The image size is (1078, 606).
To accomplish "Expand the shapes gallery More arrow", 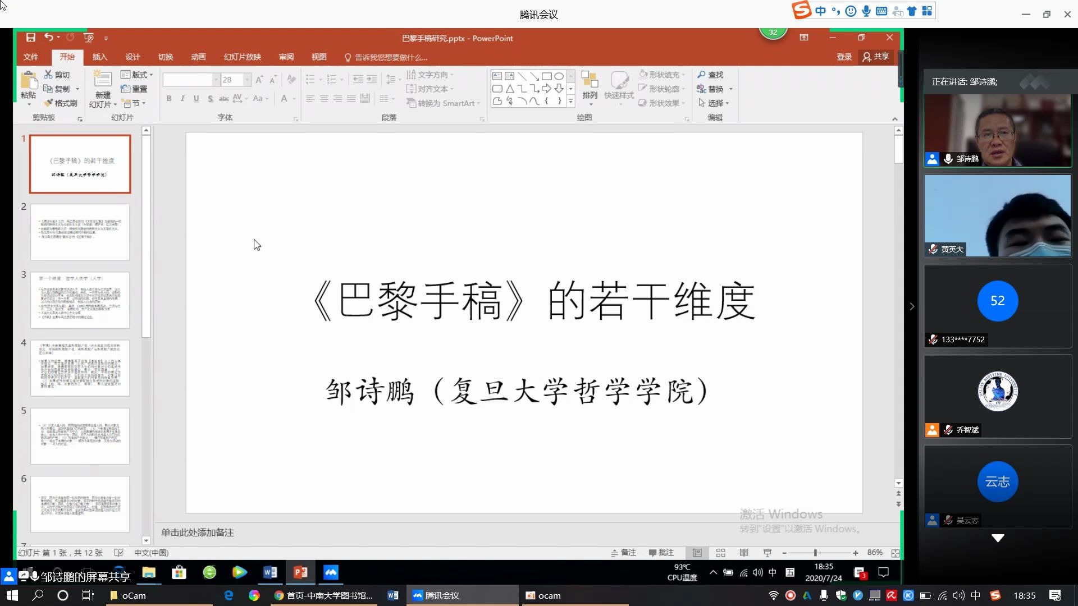I will coord(570,102).
